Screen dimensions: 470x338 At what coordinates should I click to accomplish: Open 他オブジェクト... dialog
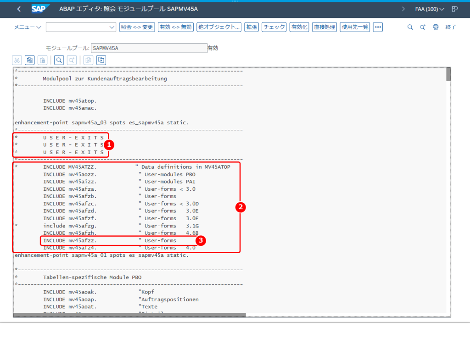click(x=219, y=27)
